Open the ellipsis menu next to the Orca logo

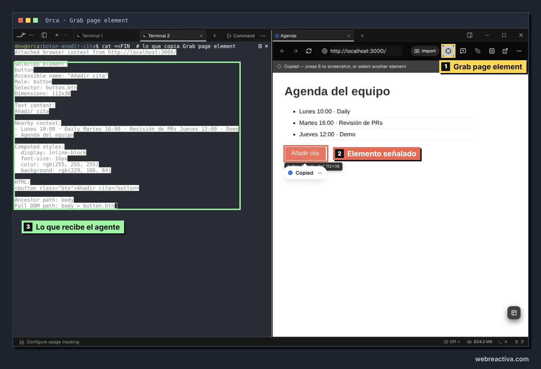[x=31, y=35]
